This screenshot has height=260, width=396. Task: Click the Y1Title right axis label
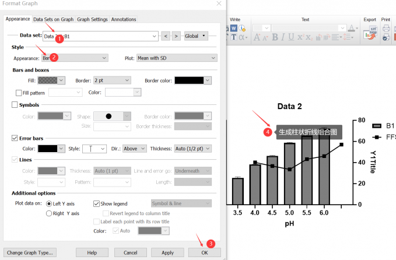click(x=373, y=162)
